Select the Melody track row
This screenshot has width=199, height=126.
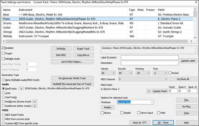click(x=98, y=36)
